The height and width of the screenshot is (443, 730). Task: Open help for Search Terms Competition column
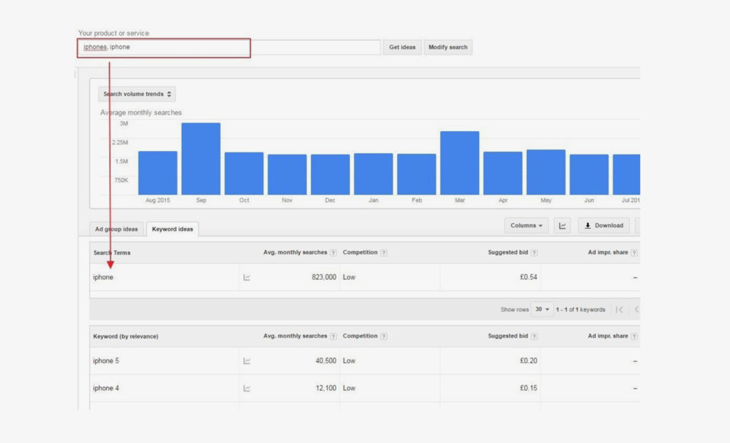point(384,253)
